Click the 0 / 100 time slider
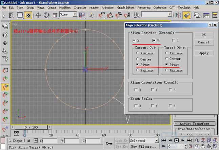 click(31, 127)
